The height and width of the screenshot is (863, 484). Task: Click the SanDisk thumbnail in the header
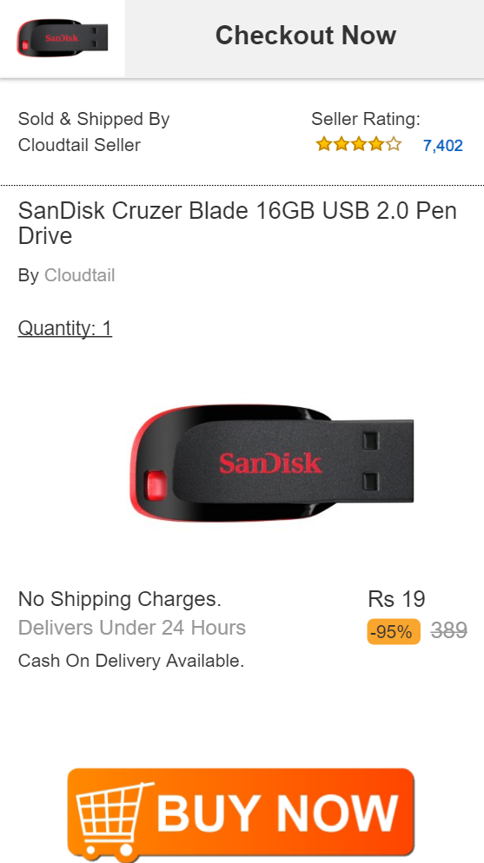(x=63, y=37)
